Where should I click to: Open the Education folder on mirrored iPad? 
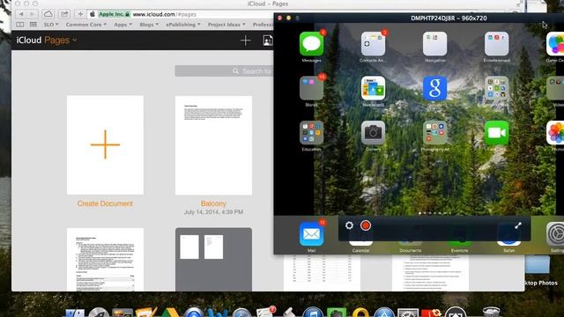coord(311,133)
